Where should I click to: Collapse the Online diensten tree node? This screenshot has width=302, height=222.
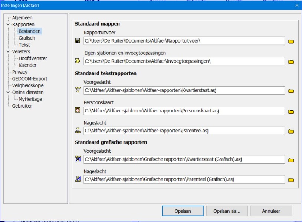click(x=8, y=92)
